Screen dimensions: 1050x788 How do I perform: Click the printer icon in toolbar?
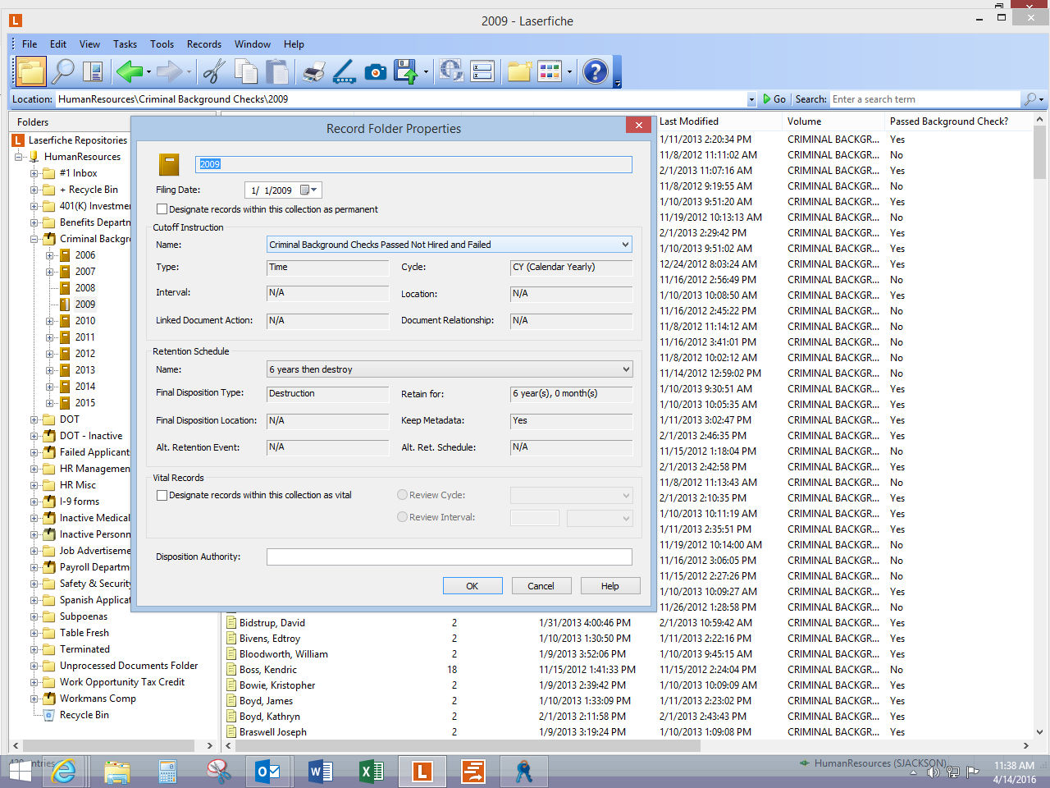(x=313, y=72)
